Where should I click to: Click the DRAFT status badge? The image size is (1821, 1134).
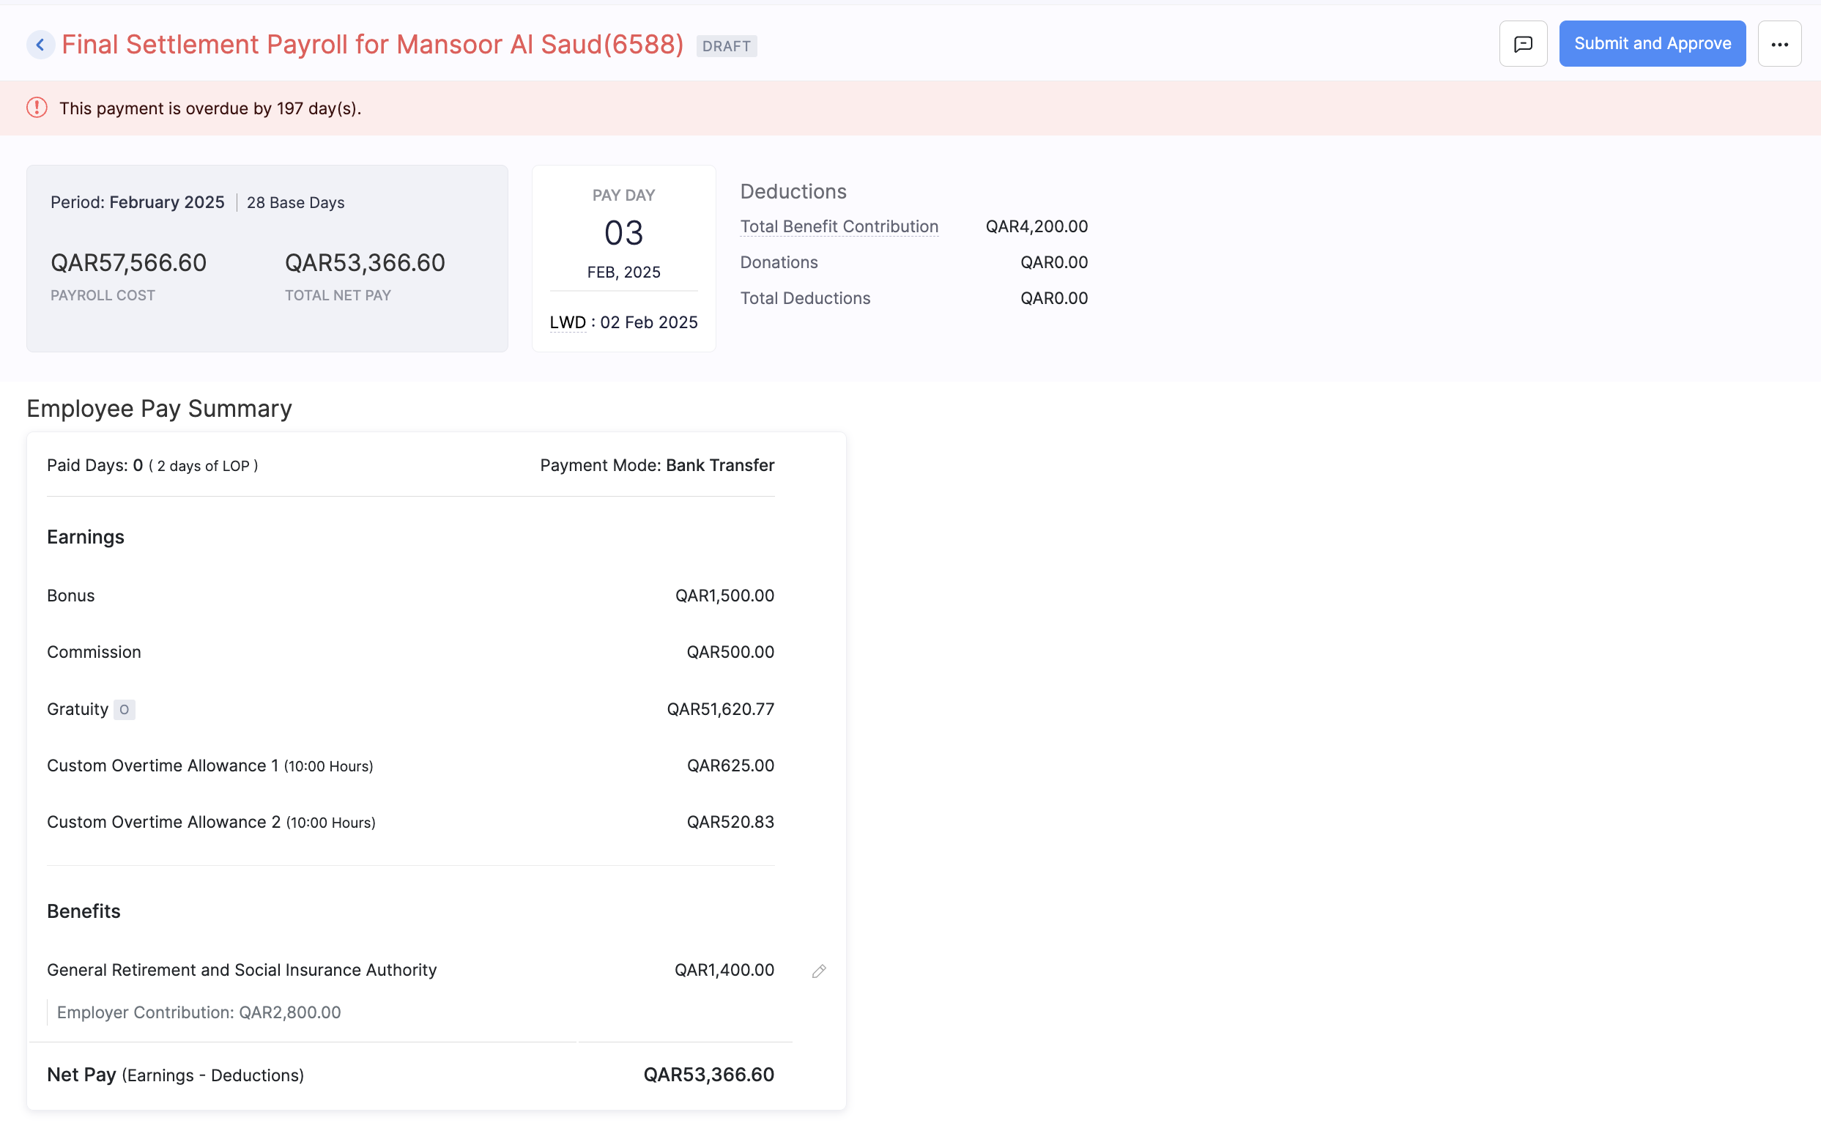pyautogui.click(x=726, y=46)
